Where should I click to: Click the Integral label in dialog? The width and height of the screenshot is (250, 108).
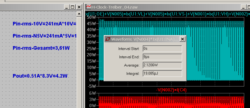(x=133, y=74)
